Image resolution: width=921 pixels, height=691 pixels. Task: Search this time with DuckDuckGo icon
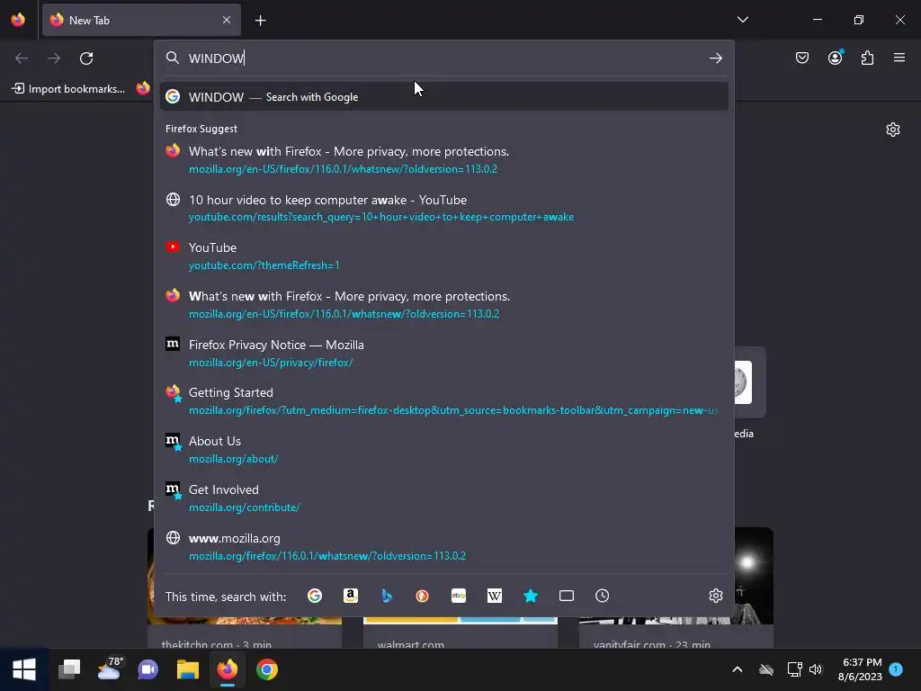click(423, 596)
